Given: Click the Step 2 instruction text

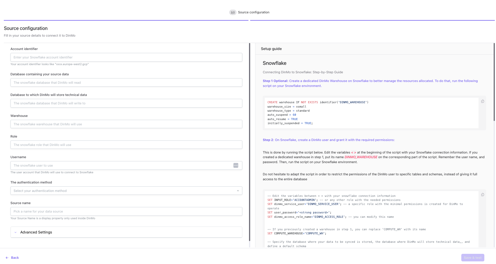Looking at the screenshot, I should click(329, 140).
